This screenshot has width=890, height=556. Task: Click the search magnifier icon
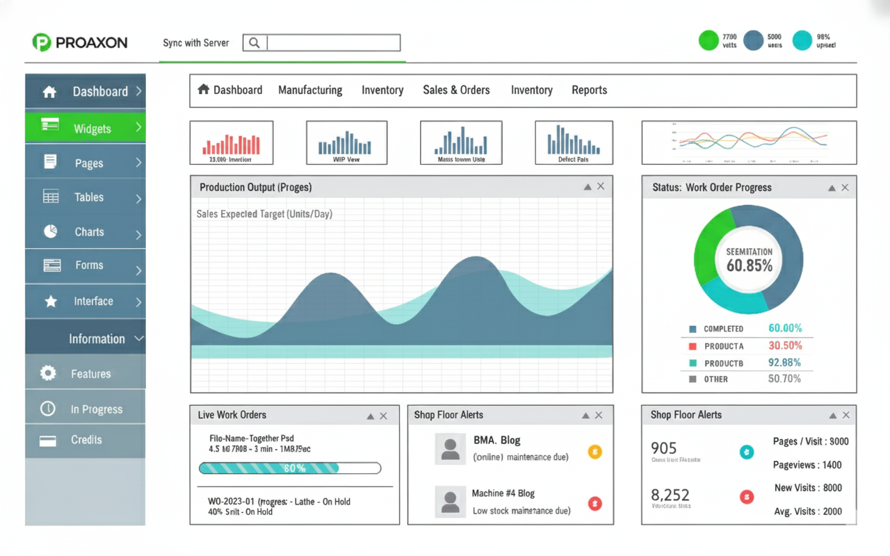click(x=254, y=43)
